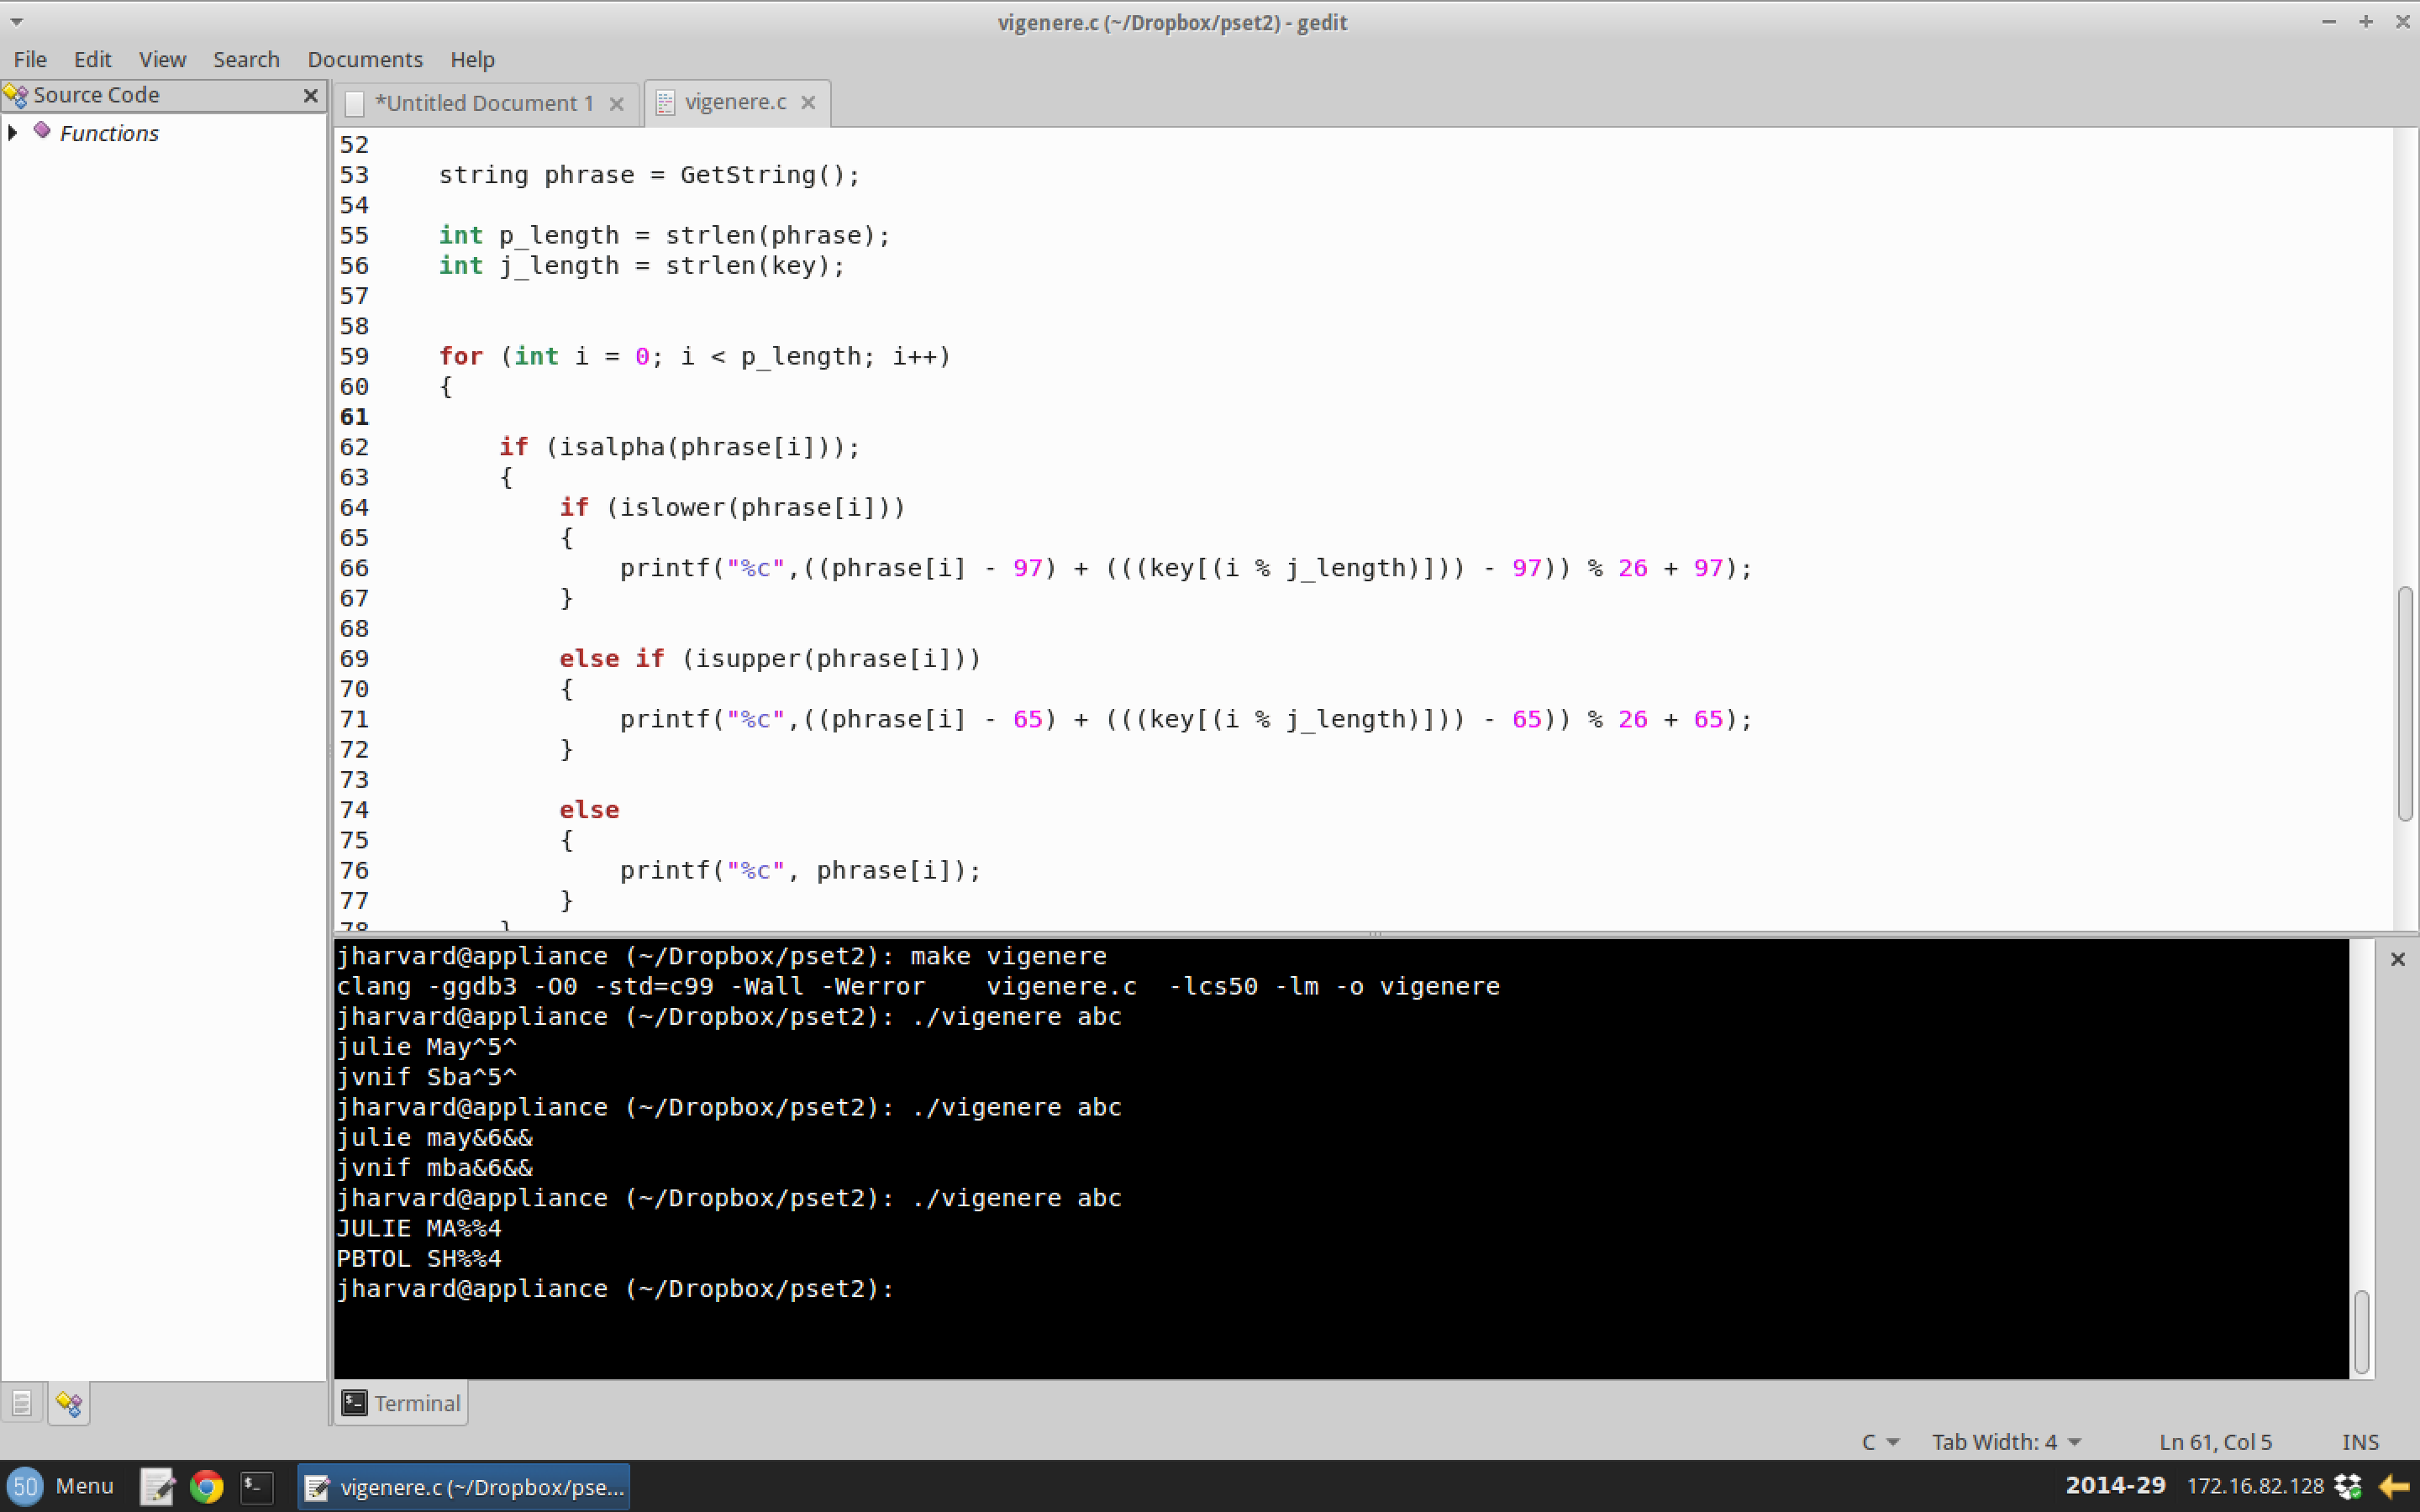2420x1512 pixels.
Task: Click int j_length = strlen(key) line
Action: (642, 266)
